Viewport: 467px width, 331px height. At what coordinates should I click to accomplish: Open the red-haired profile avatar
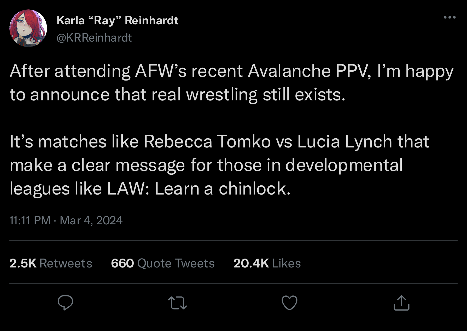pyautogui.click(x=28, y=28)
